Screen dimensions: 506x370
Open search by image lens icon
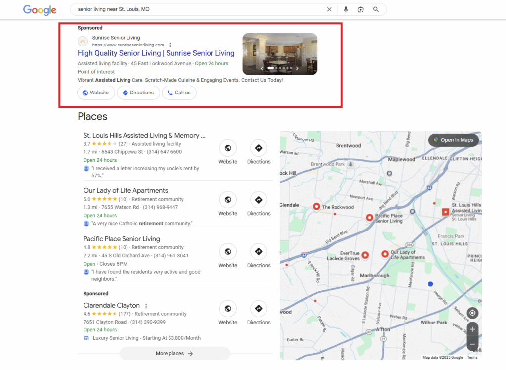point(360,9)
